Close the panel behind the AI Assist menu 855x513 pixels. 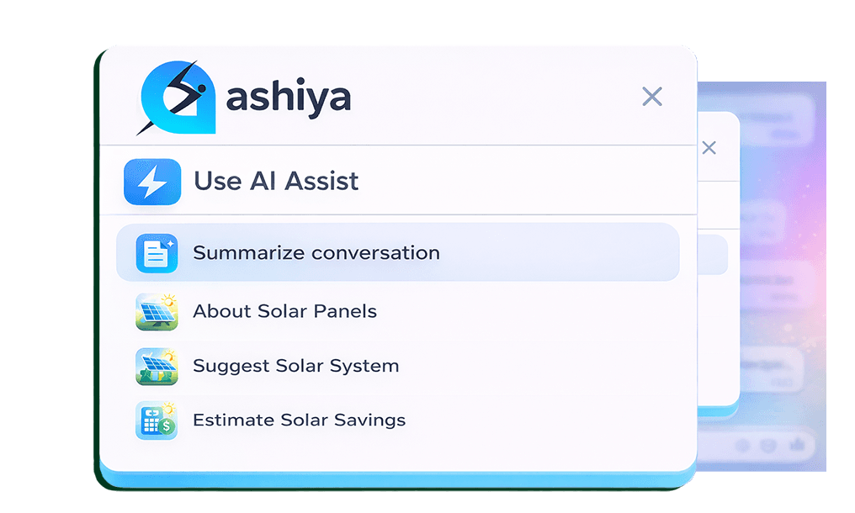tap(709, 148)
